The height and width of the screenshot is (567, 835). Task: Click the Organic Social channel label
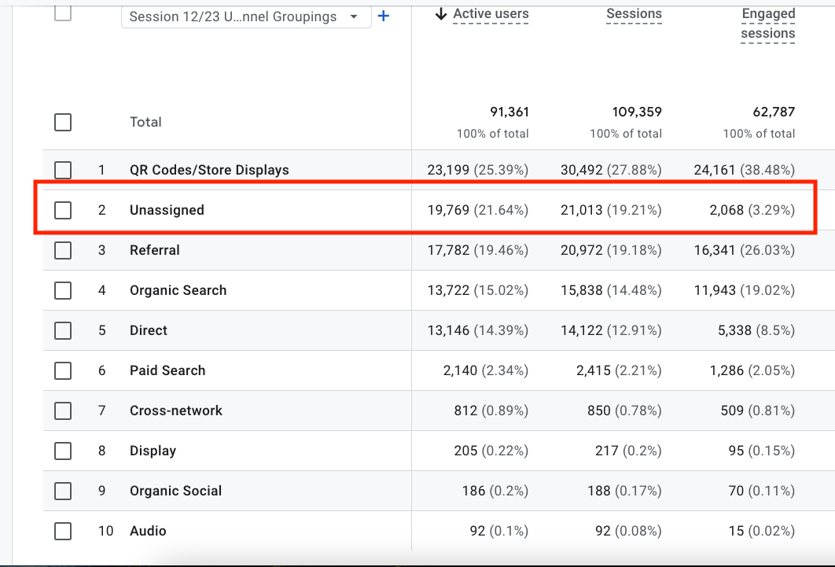175,491
